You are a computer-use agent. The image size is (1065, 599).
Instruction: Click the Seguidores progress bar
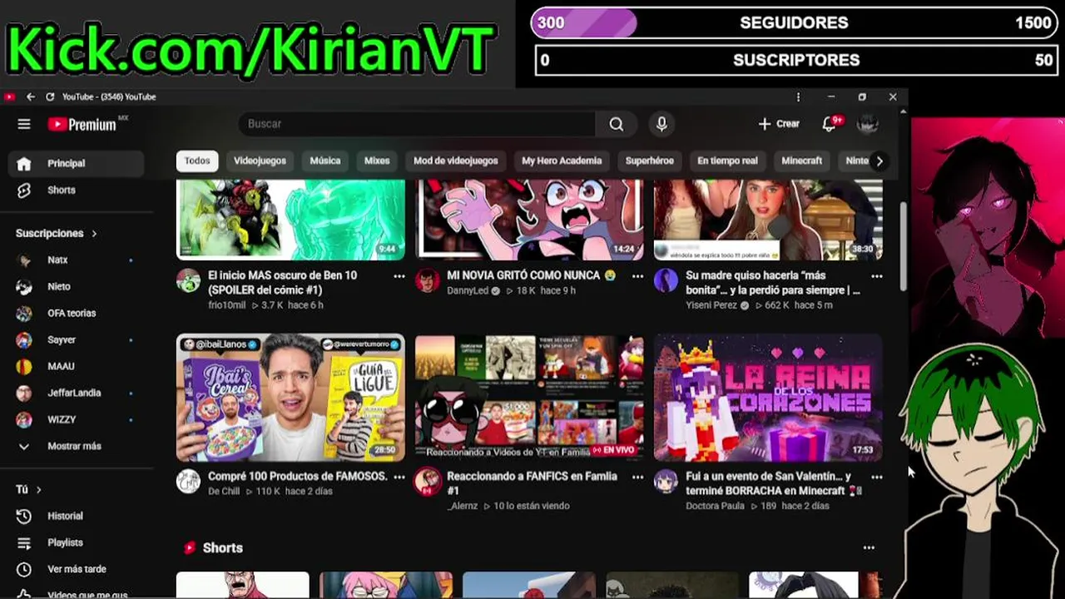[795, 22]
